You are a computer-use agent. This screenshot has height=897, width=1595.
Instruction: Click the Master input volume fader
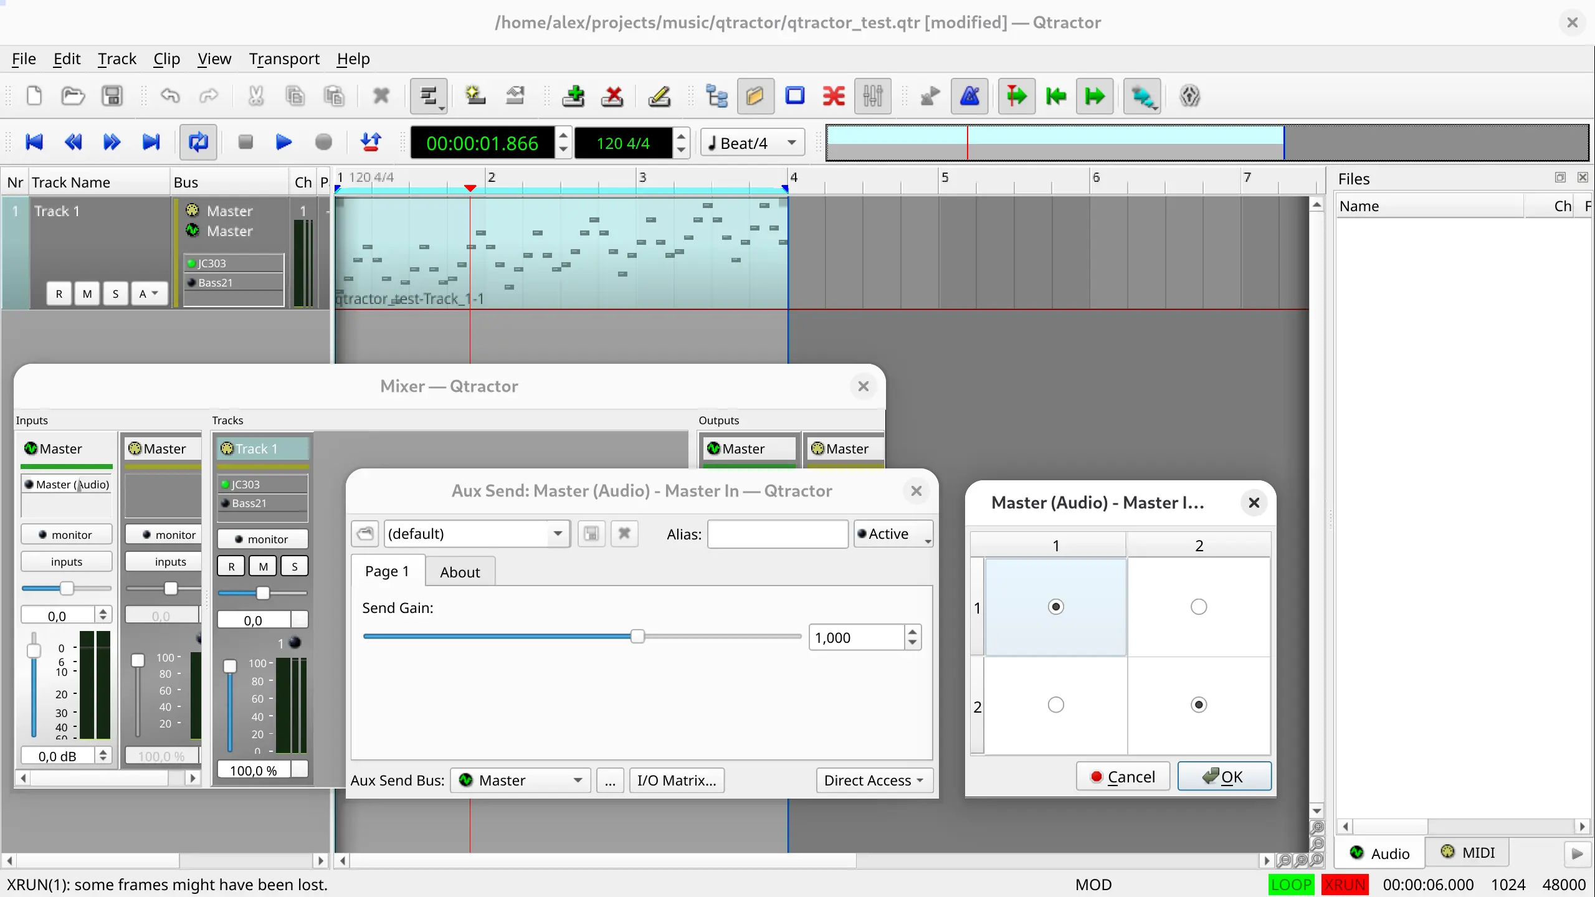[34, 650]
